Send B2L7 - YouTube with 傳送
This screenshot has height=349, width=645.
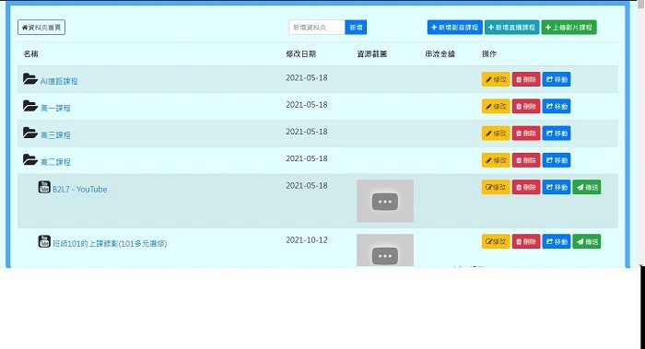pos(587,187)
